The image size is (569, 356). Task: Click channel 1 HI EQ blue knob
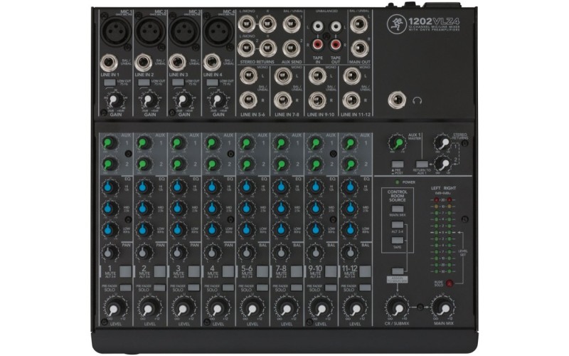tap(110, 187)
